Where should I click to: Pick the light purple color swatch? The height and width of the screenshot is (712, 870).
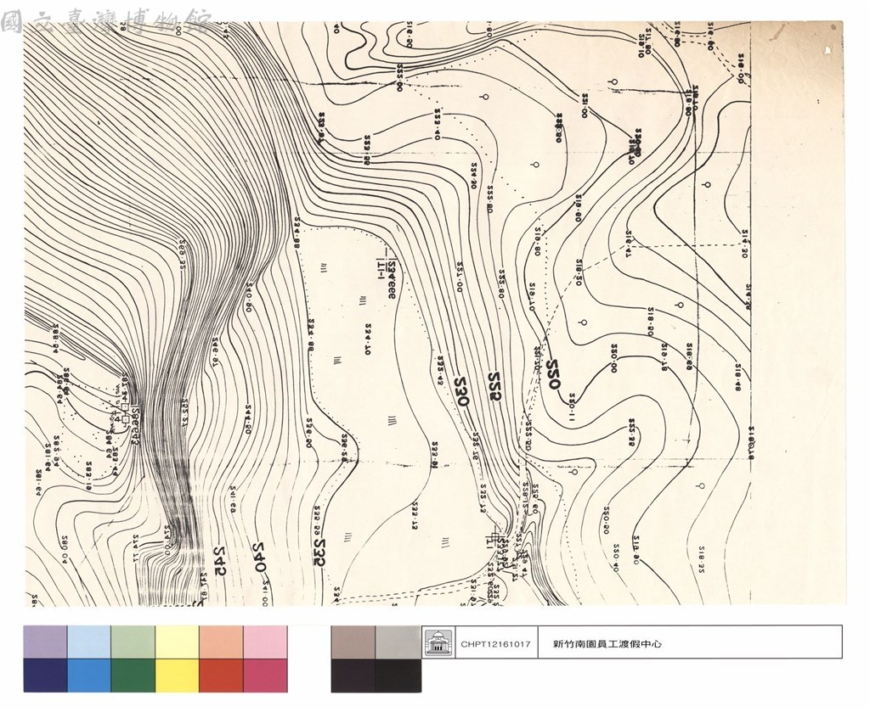[46, 642]
